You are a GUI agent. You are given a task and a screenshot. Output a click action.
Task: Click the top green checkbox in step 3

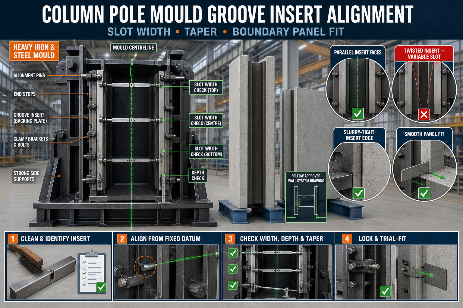[x=233, y=253]
